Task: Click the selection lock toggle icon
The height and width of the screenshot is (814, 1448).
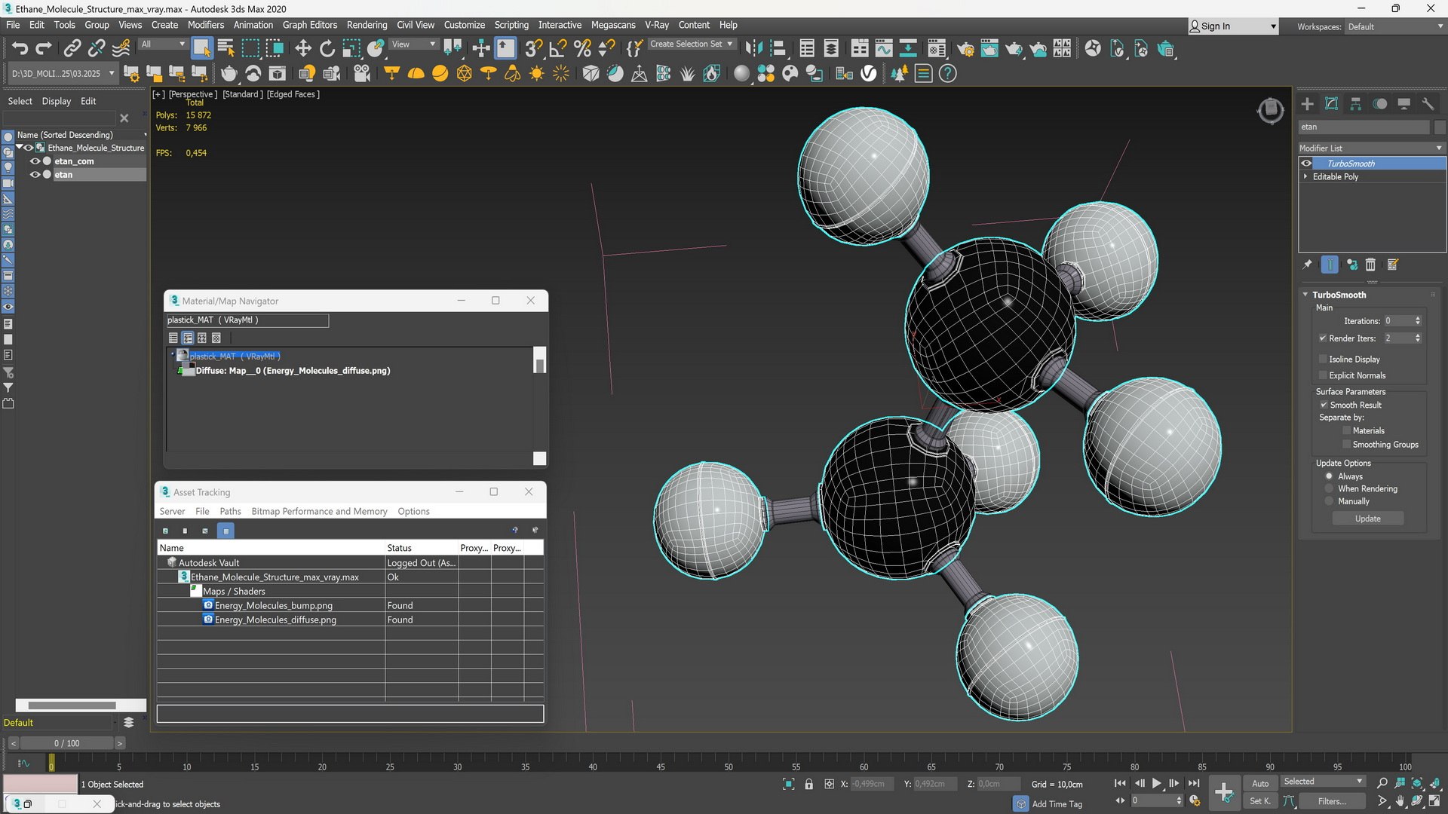Action: pyautogui.click(x=808, y=784)
